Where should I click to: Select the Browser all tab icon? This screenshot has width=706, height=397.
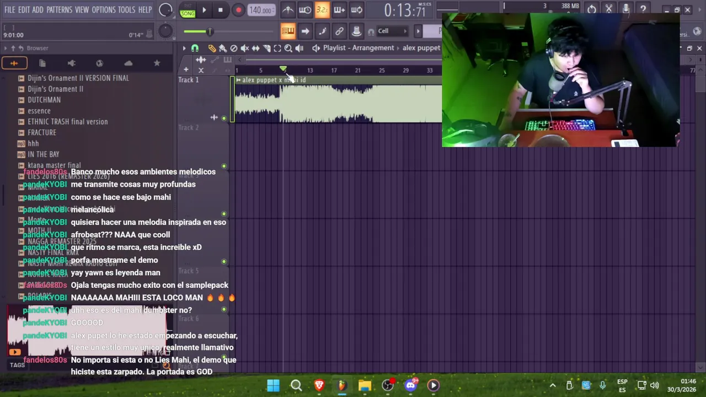click(14, 63)
